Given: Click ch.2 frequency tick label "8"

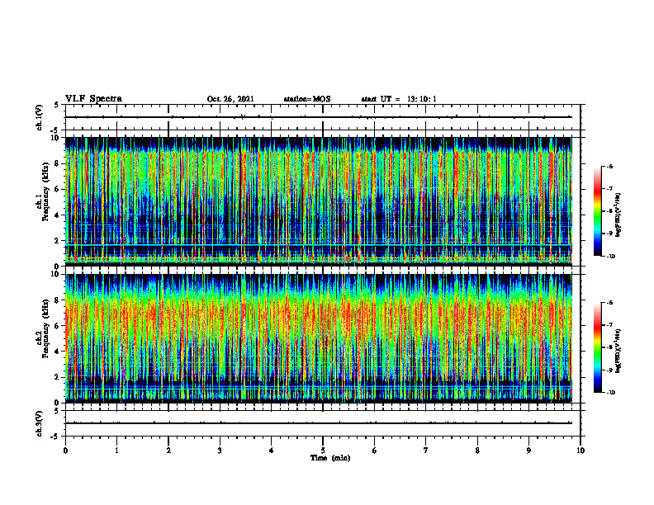Looking at the screenshot, I should click(x=57, y=300).
